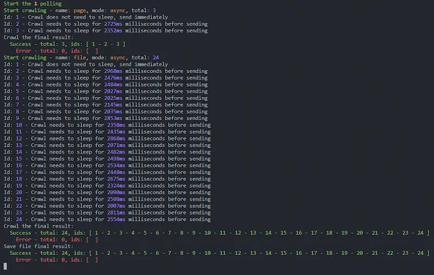Click the Id 18 line with 2675ms
Screen dimensions: 434x275
pyautogui.click(x=107, y=179)
